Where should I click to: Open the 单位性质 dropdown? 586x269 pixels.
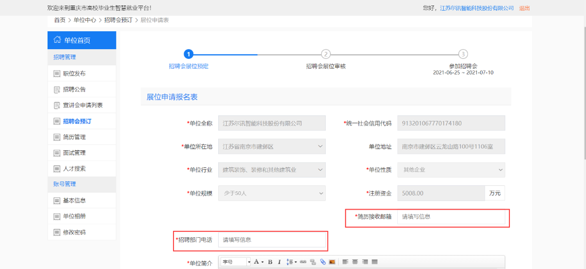click(451, 170)
